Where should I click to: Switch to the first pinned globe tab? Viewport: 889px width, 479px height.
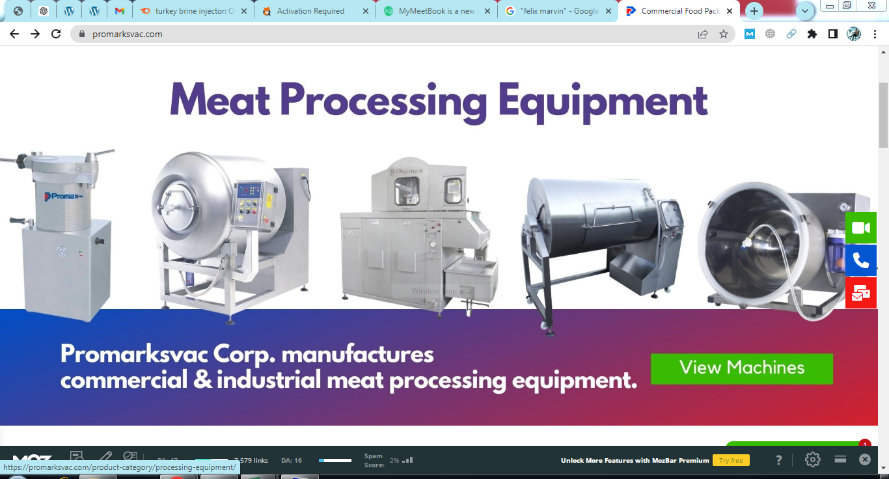pos(18,11)
